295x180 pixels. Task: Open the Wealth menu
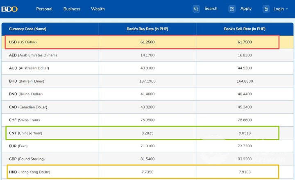click(x=98, y=9)
